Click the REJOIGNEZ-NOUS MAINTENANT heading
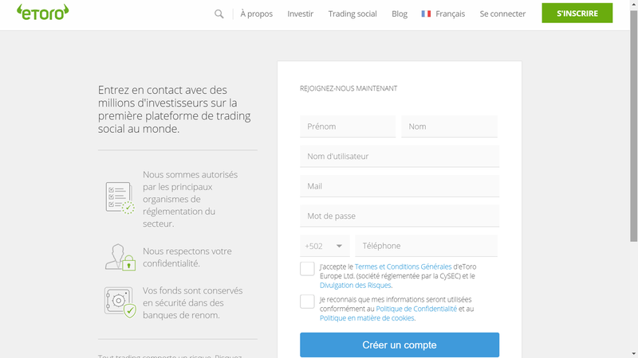This screenshot has width=638, height=358. tap(349, 88)
